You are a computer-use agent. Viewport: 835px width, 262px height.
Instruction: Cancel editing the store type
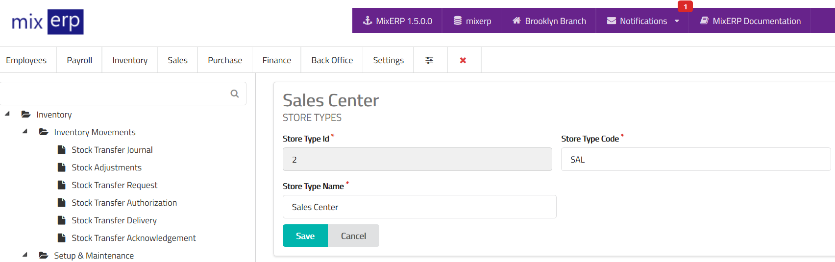(353, 236)
